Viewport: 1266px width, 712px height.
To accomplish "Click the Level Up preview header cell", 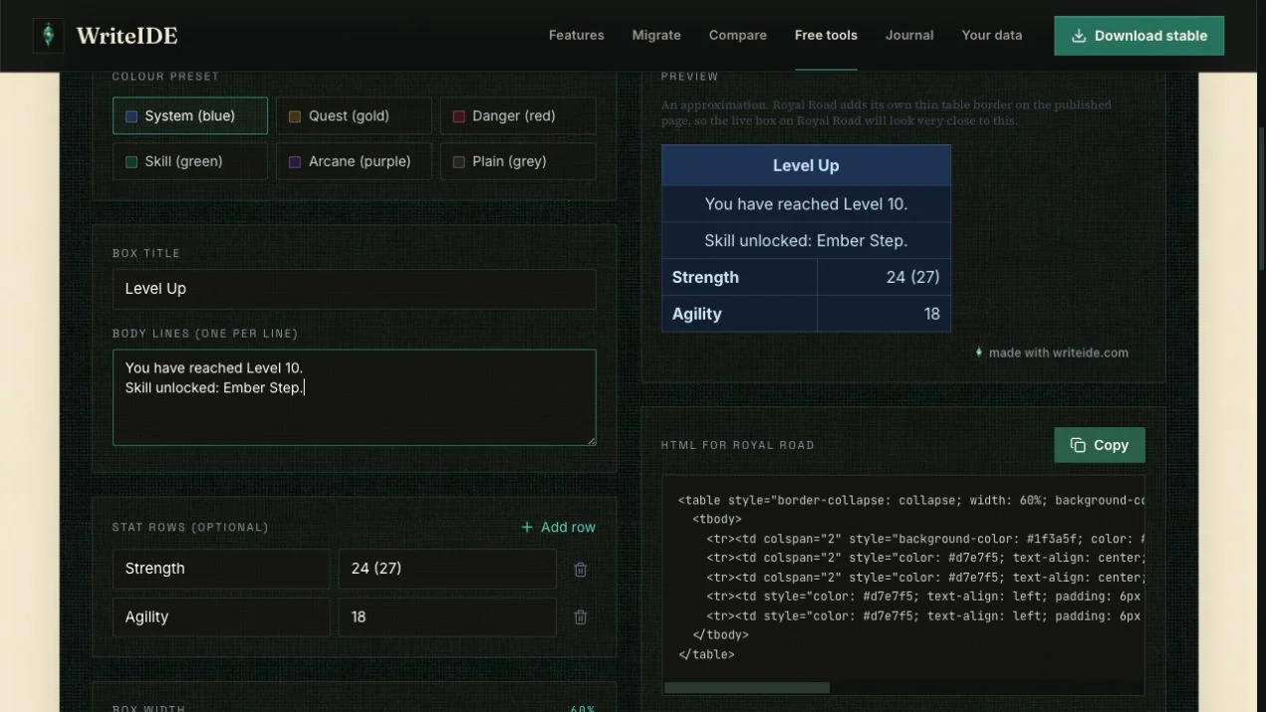I will (x=806, y=165).
